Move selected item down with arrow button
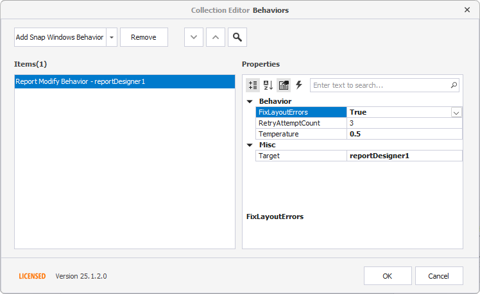 point(194,37)
